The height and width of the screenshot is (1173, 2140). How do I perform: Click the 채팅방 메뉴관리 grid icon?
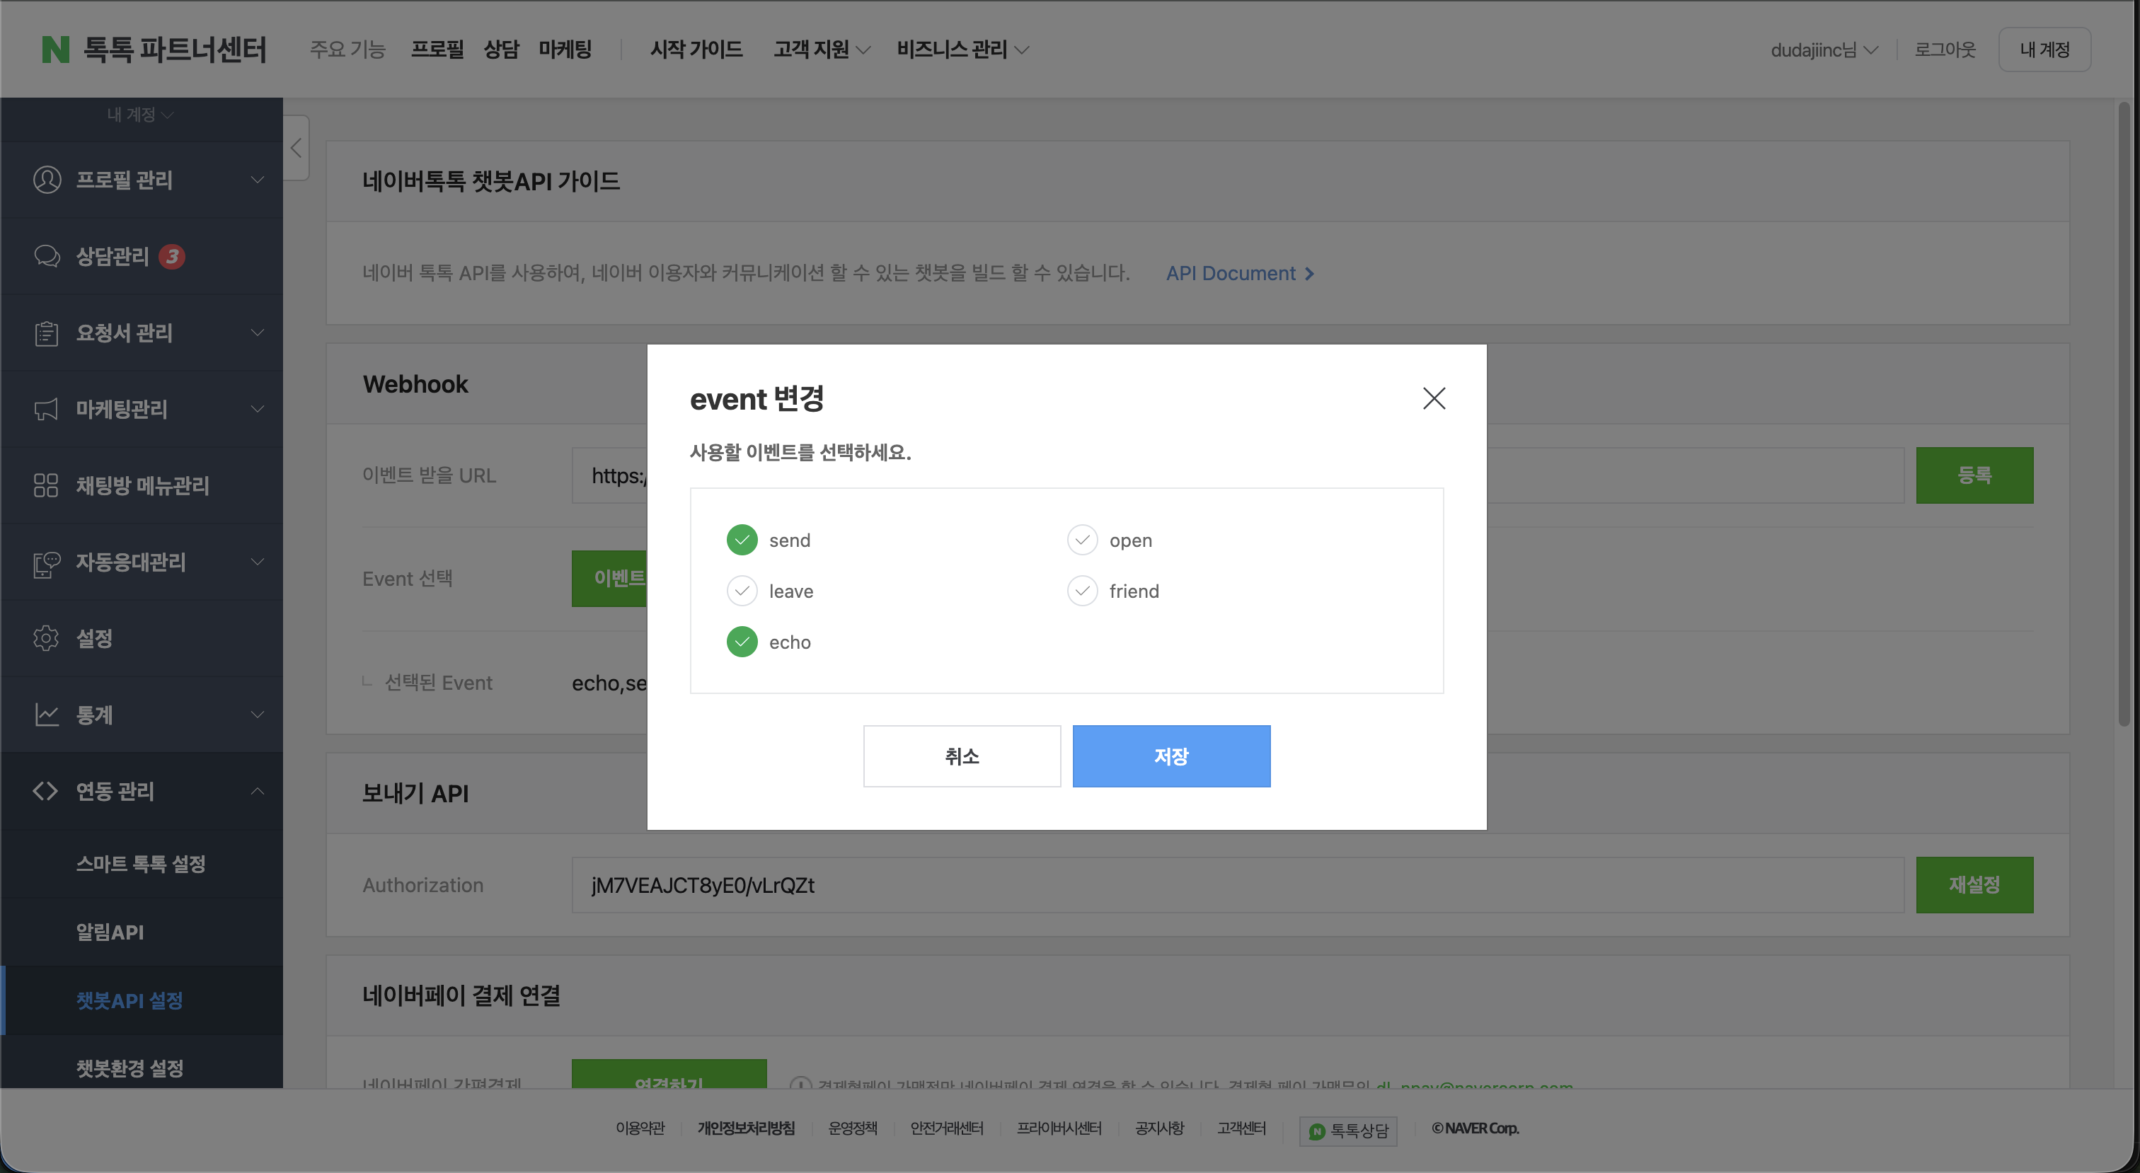[46, 485]
